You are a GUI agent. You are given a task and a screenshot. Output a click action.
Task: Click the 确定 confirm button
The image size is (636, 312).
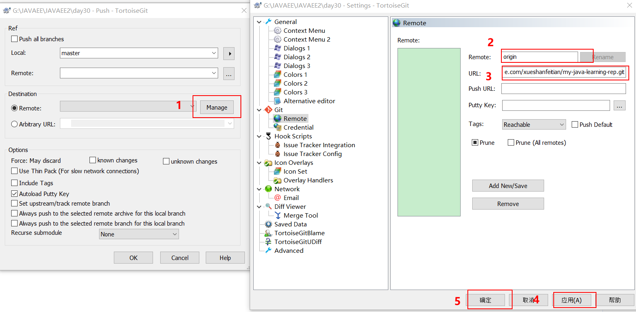pyautogui.click(x=486, y=300)
